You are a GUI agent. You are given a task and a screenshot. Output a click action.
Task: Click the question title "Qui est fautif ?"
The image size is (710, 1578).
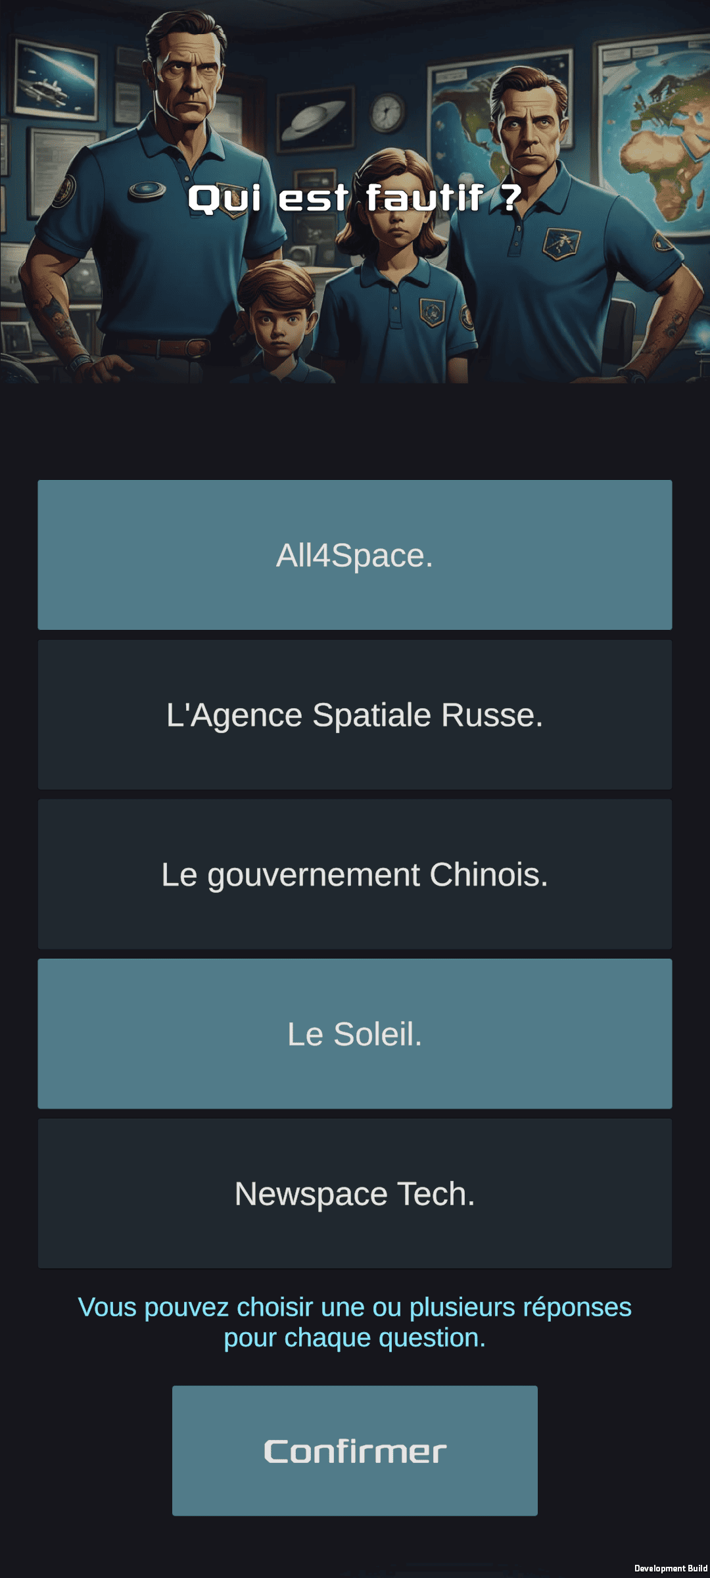click(x=355, y=197)
